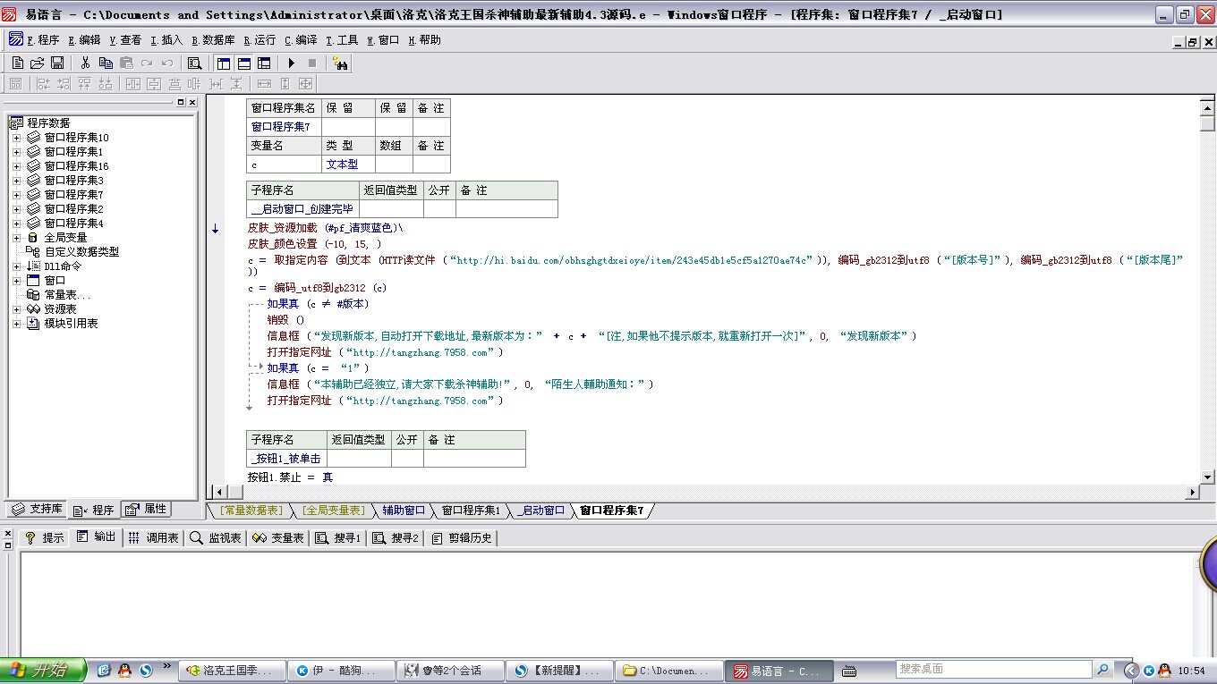
Task: Click the Open file toolbar icon
Action: [38, 63]
